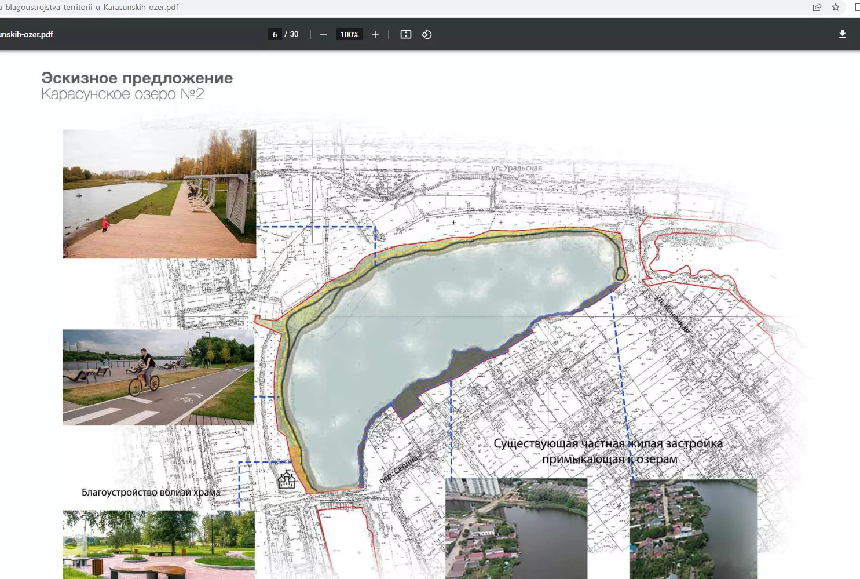Rotate the PDF counterclockwise
Viewport: 860px width, 579px height.
(x=427, y=34)
